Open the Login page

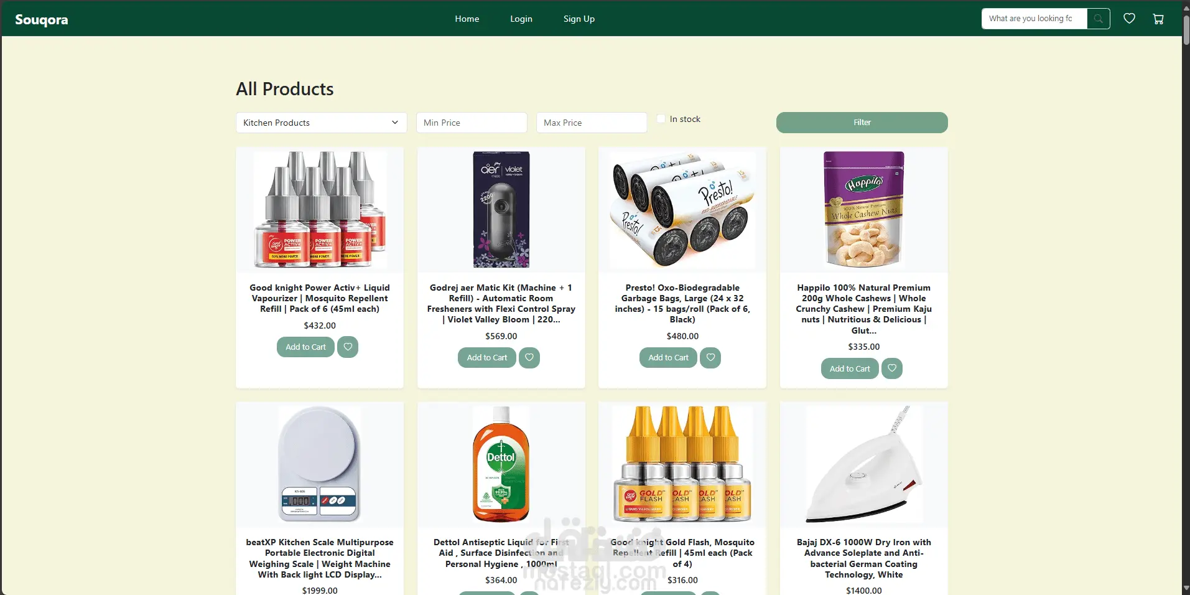pyautogui.click(x=521, y=19)
